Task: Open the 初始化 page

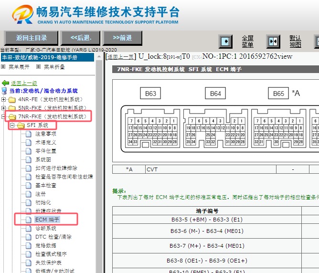Action: coord(43,202)
